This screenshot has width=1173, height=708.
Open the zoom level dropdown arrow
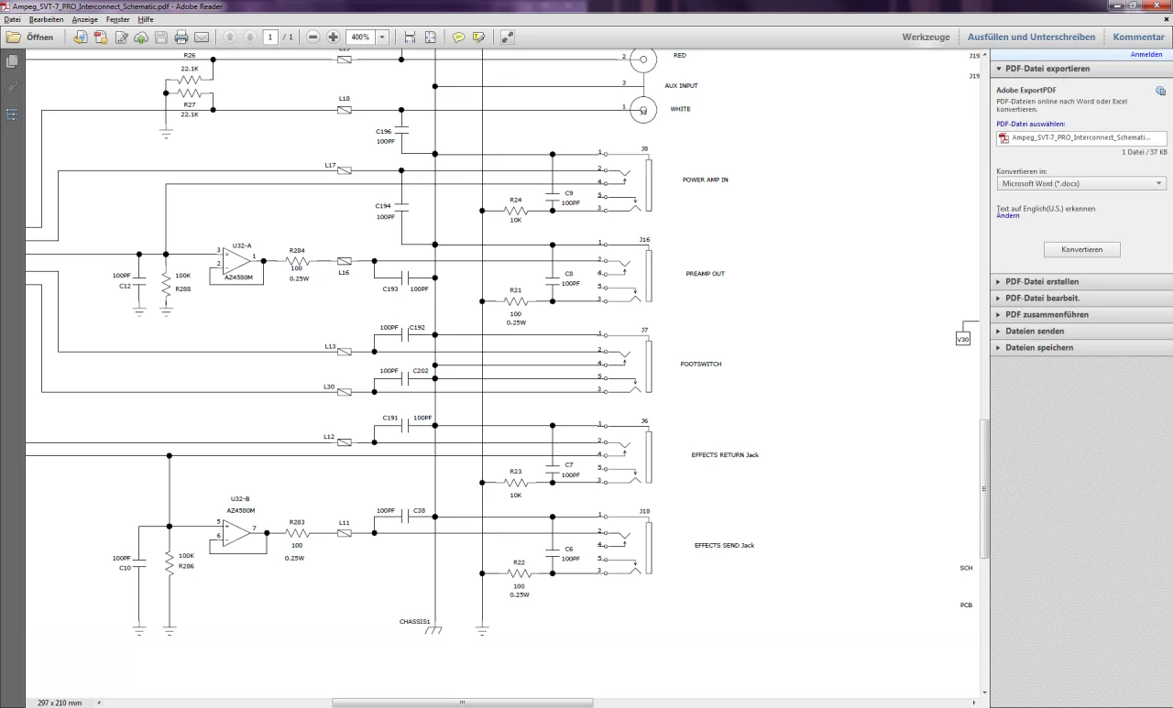click(x=382, y=38)
